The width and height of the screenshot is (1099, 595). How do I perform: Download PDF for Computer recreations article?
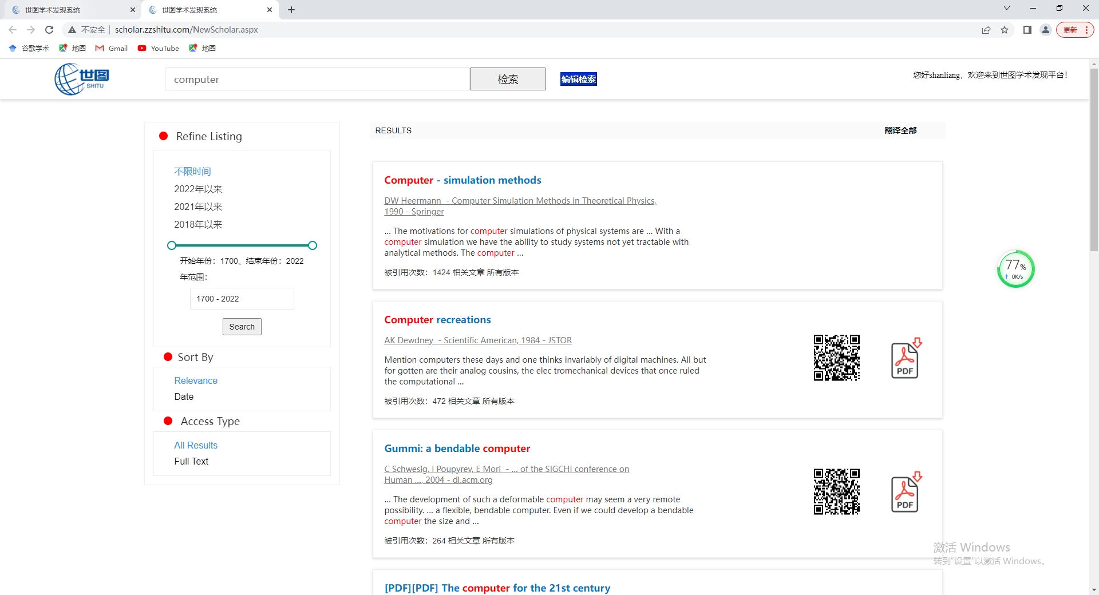tap(906, 359)
